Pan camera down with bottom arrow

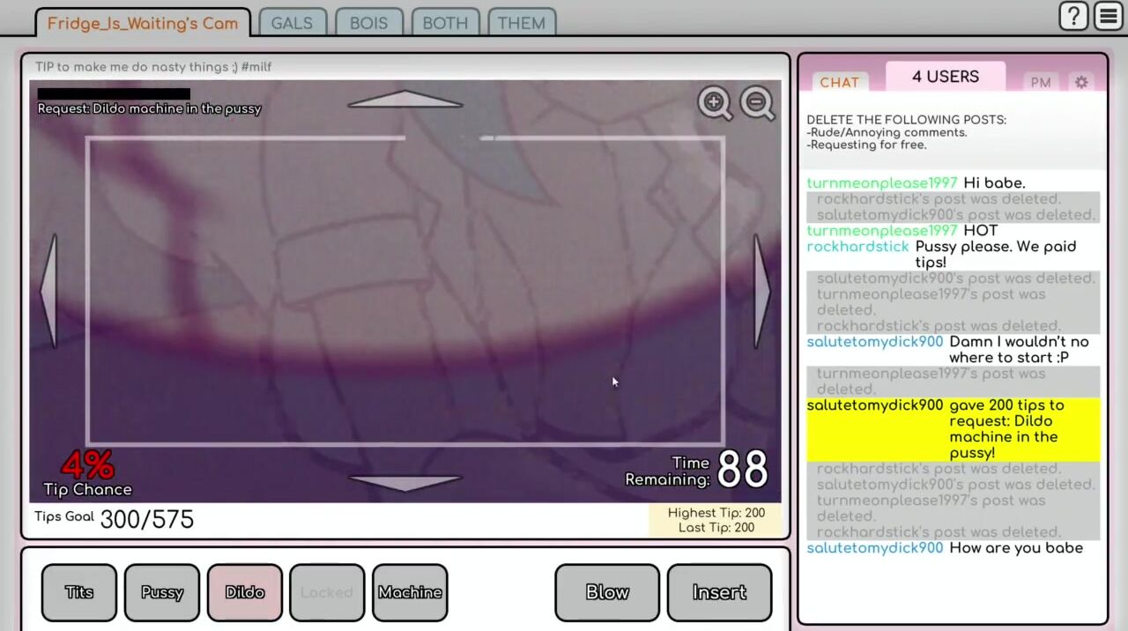click(x=405, y=482)
